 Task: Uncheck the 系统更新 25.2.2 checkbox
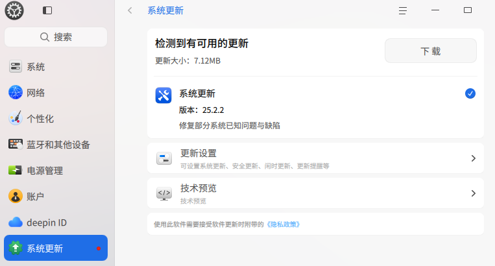[470, 93]
